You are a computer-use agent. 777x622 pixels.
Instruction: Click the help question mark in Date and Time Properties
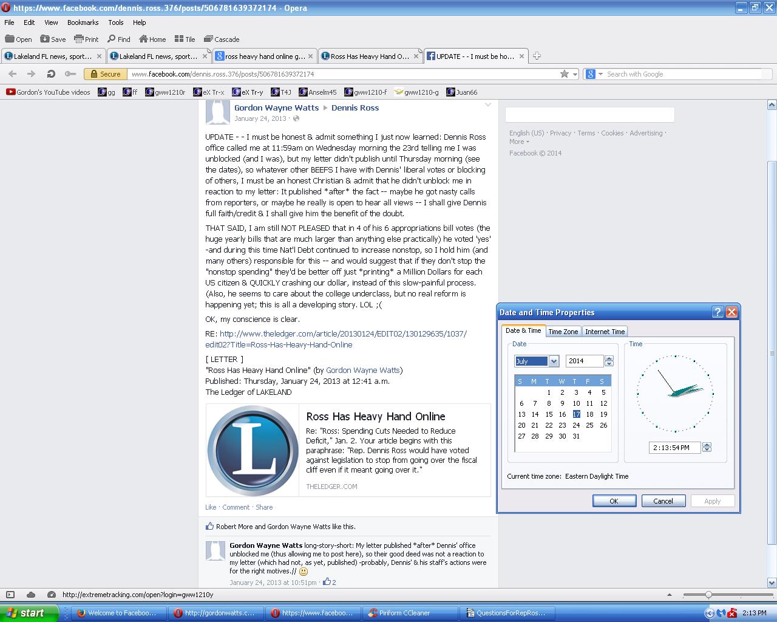pyautogui.click(x=718, y=312)
